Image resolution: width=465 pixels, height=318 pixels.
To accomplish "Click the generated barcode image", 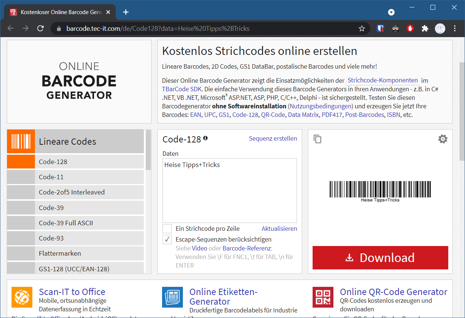I will [x=380, y=191].
